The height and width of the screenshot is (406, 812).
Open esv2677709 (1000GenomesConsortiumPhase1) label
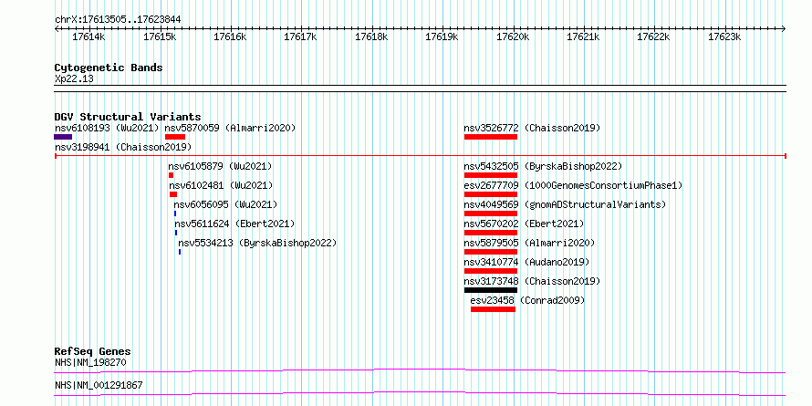tap(573, 185)
